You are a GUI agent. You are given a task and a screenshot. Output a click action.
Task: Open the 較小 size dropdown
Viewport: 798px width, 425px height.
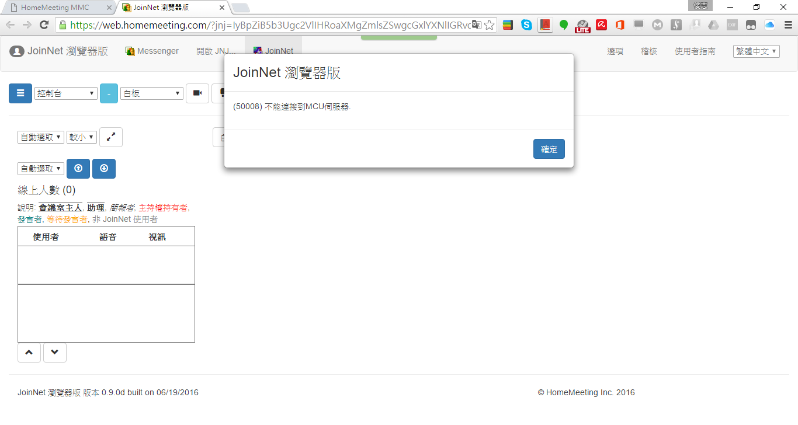82,137
